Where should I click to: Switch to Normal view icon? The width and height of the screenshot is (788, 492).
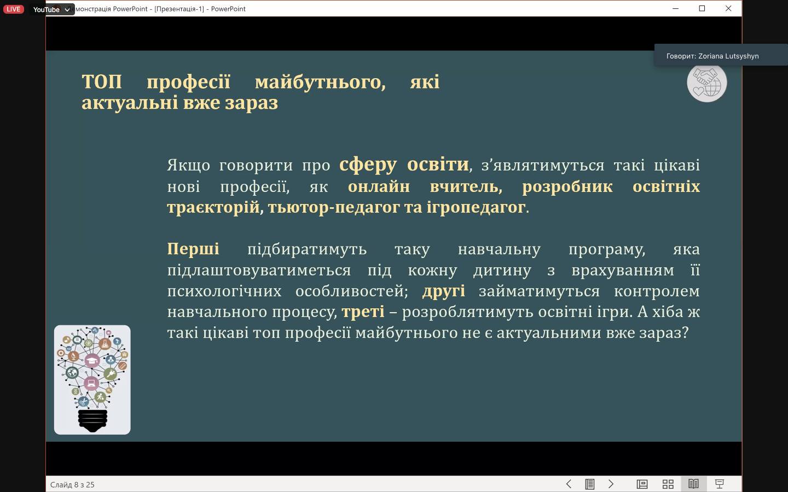coord(642,484)
